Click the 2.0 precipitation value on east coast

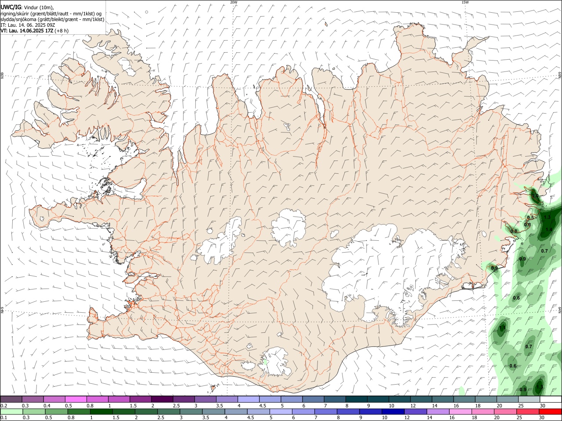click(x=535, y=196)
